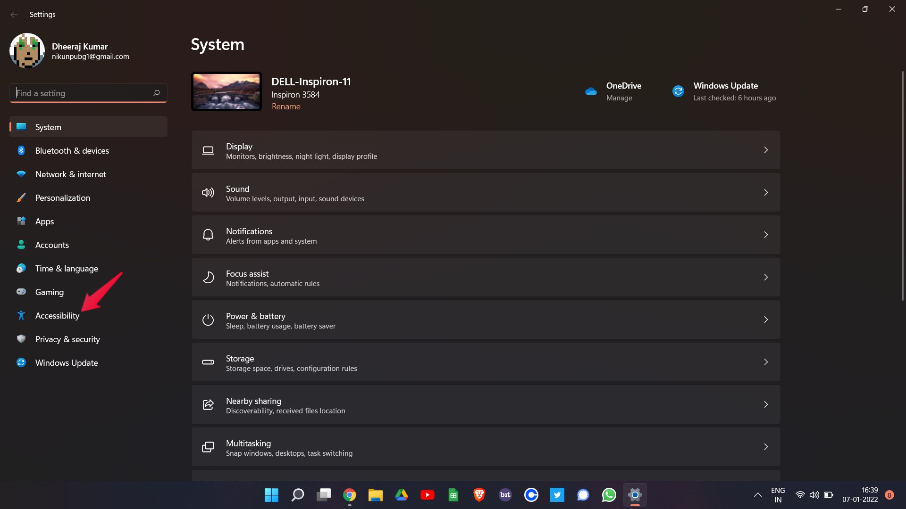Click the Windows Update refresh icon in header
The image size is (906, 509).
pyautogui.click(x=678, y=91)
